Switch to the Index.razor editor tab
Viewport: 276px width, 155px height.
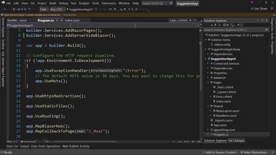coord(72,20)
